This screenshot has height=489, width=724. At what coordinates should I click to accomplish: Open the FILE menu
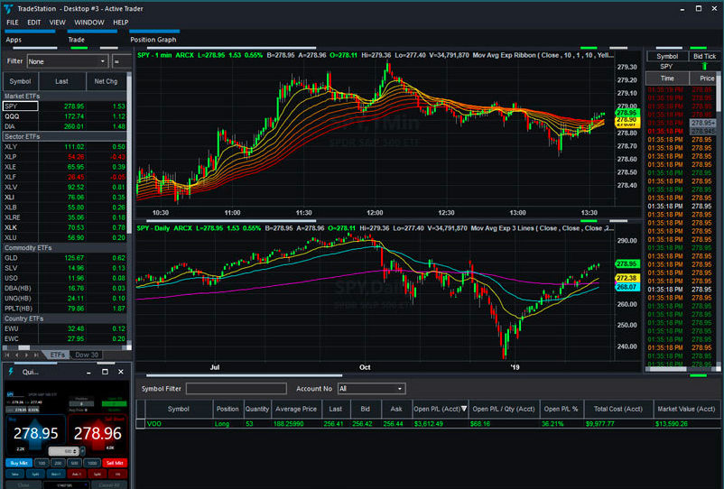click(x=13, y=23)
